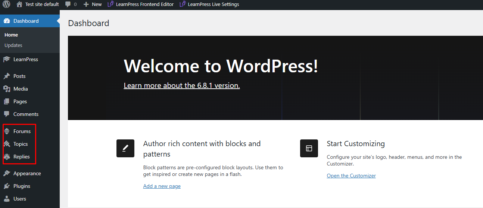Click Author rich content with blocks heading

(x=202, y=149)
